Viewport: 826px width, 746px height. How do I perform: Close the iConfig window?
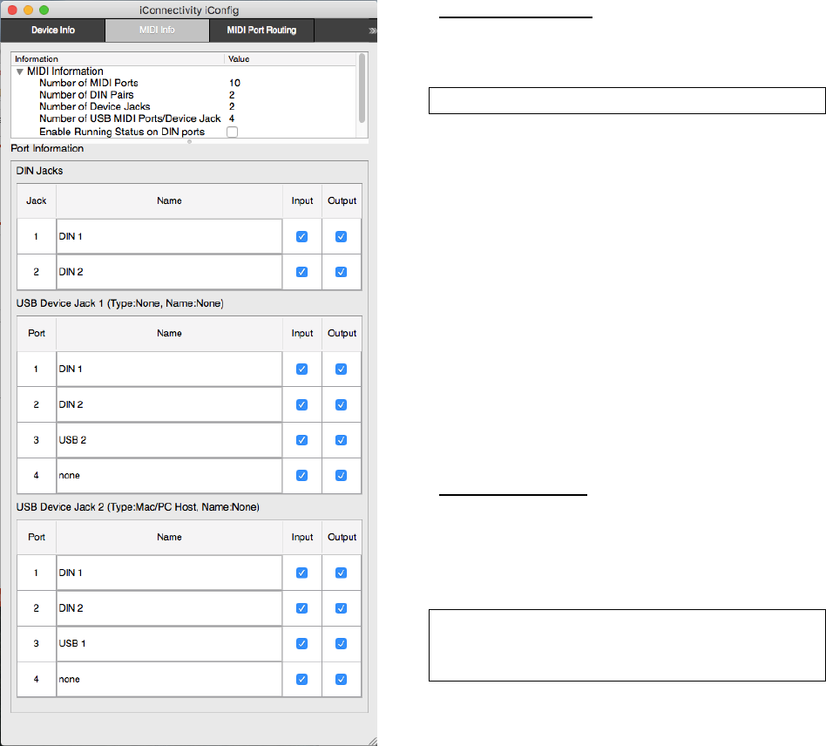point(13,10)
